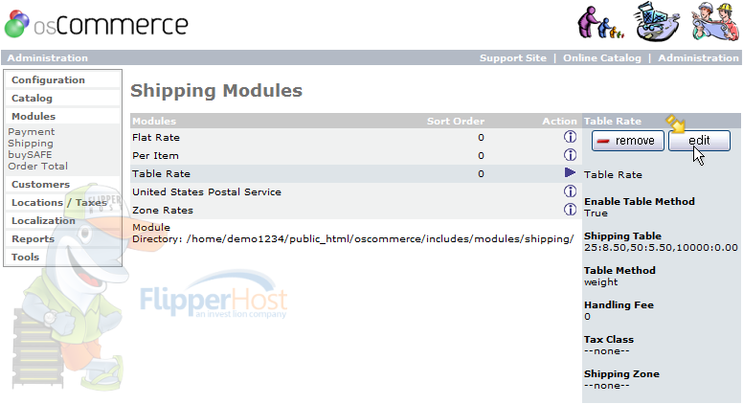
Task: Select the Zone Rates module row
Action: (356, 210)
